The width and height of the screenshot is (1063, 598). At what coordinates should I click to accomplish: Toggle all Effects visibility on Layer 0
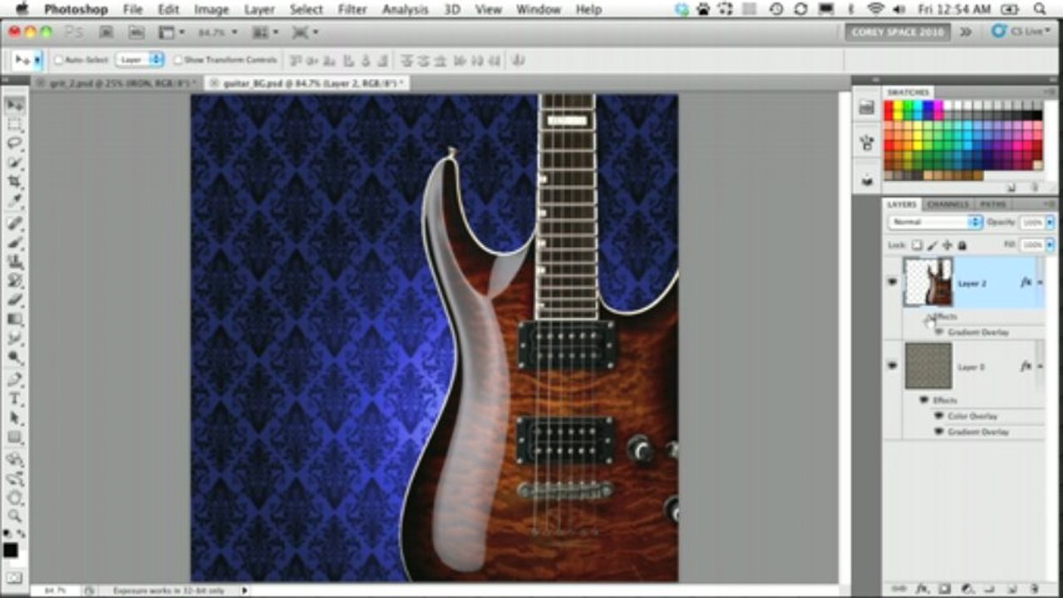point(924,400)
